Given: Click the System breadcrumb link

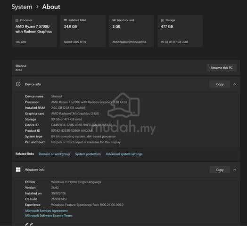Looking at the screenshot, I should point(22,7).
